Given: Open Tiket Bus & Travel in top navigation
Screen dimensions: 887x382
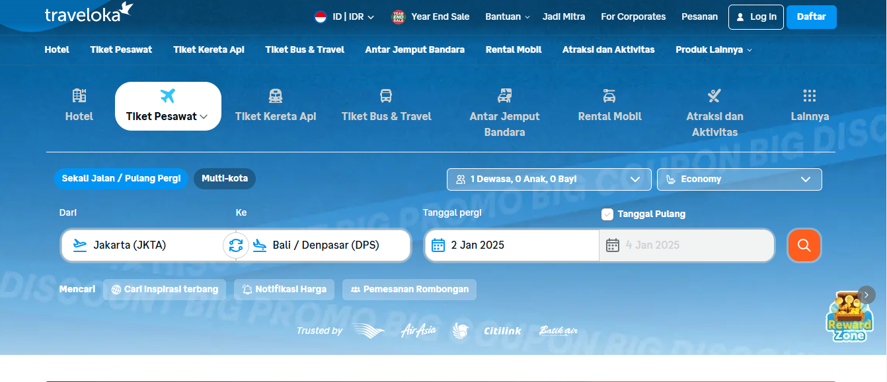Looking at the screenshot, I should (x=305, y=49).
